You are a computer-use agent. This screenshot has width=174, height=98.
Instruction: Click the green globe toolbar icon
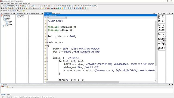(86, 8)
